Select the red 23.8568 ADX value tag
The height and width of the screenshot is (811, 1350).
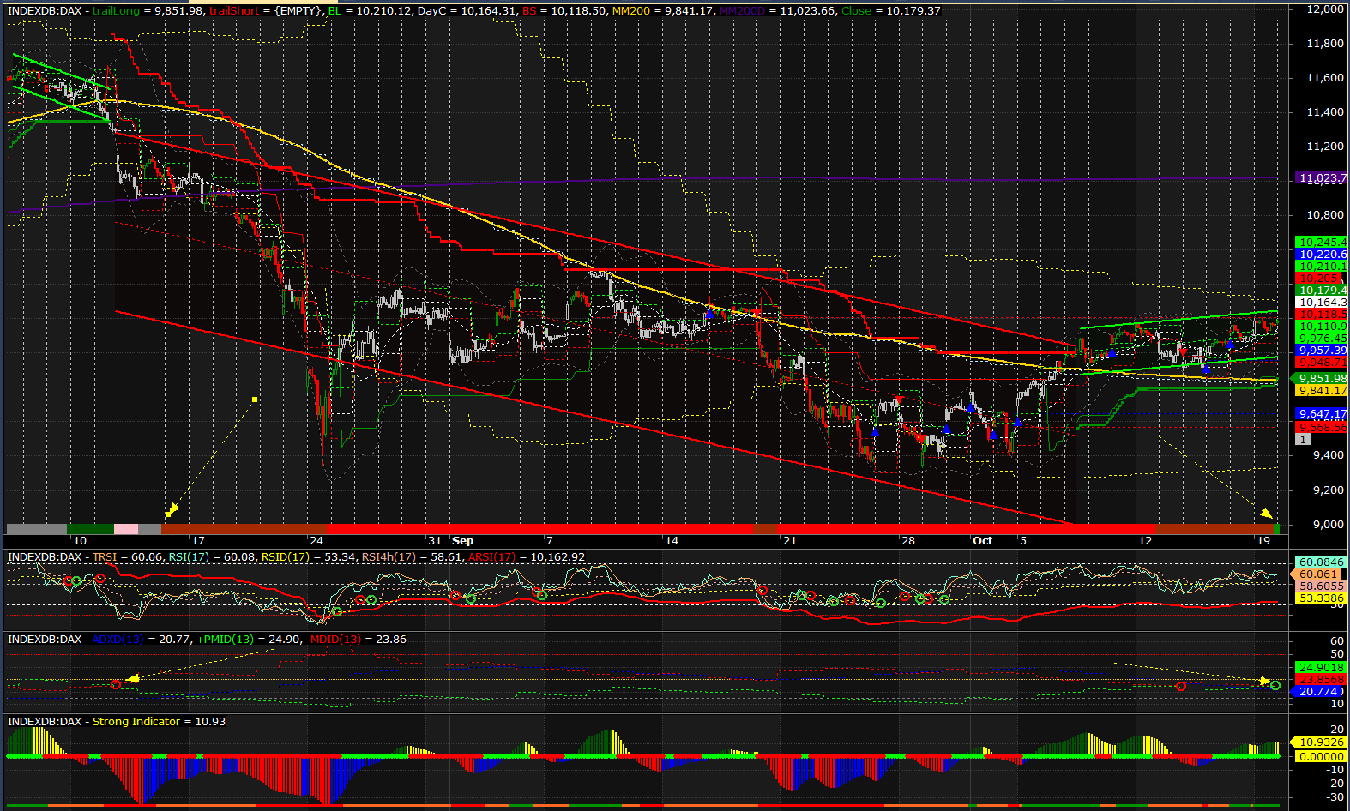pyautogui.click(x=1321, y=680)
